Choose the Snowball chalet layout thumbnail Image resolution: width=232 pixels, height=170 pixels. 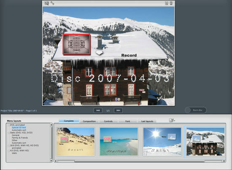point(205,142)
